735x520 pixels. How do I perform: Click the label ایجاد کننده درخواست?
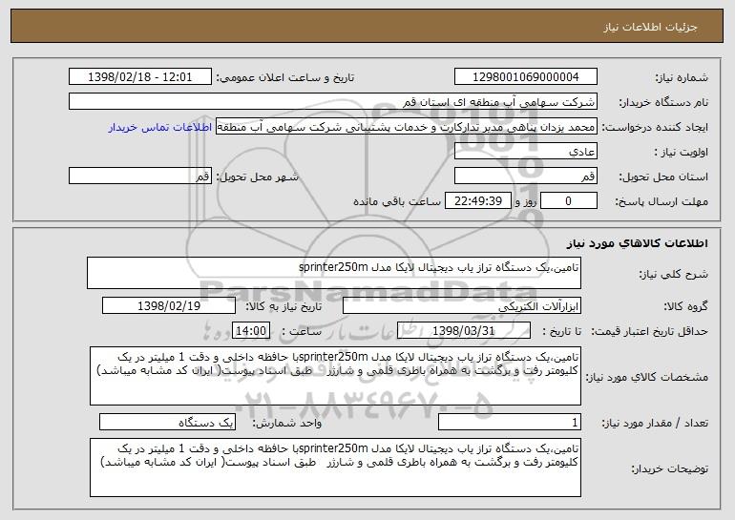point(655,128)
